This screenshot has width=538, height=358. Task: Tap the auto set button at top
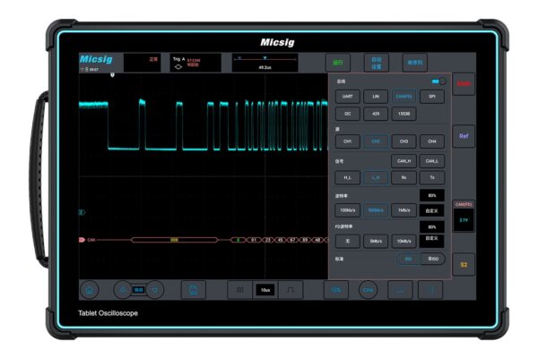tap(377, 63)
